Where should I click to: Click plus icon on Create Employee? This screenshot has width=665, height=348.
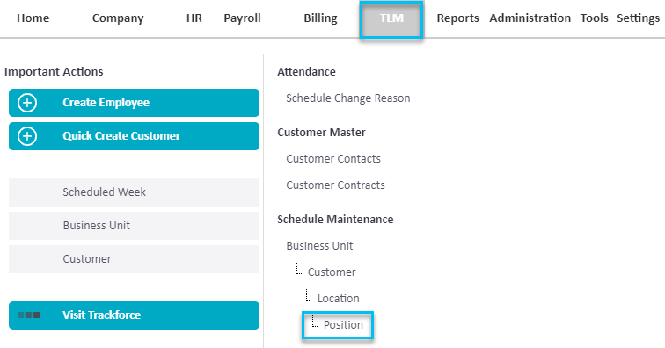27,103
